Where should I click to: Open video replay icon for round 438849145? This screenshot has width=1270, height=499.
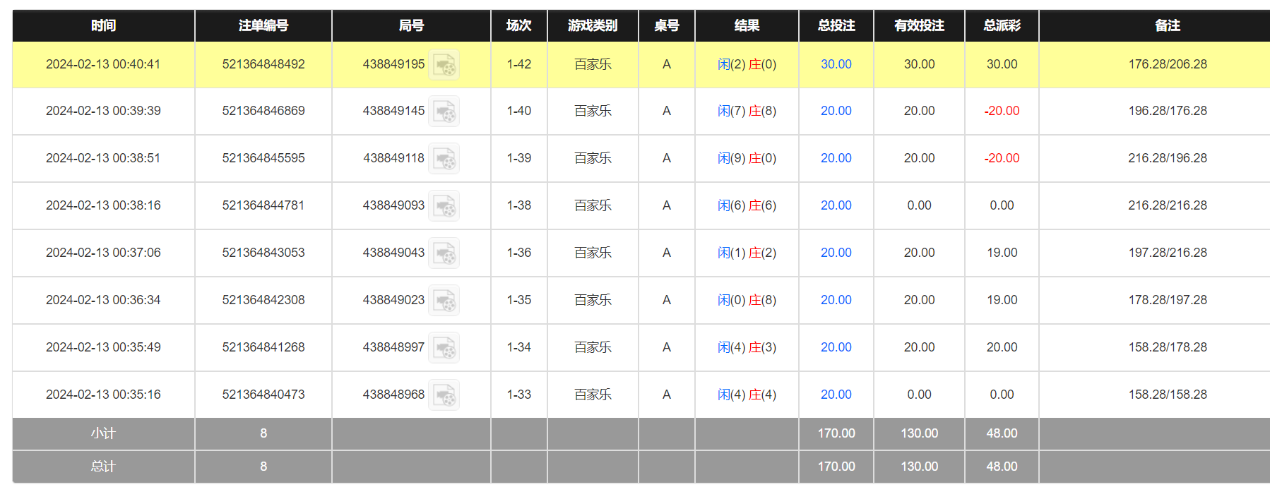(444, 112)
